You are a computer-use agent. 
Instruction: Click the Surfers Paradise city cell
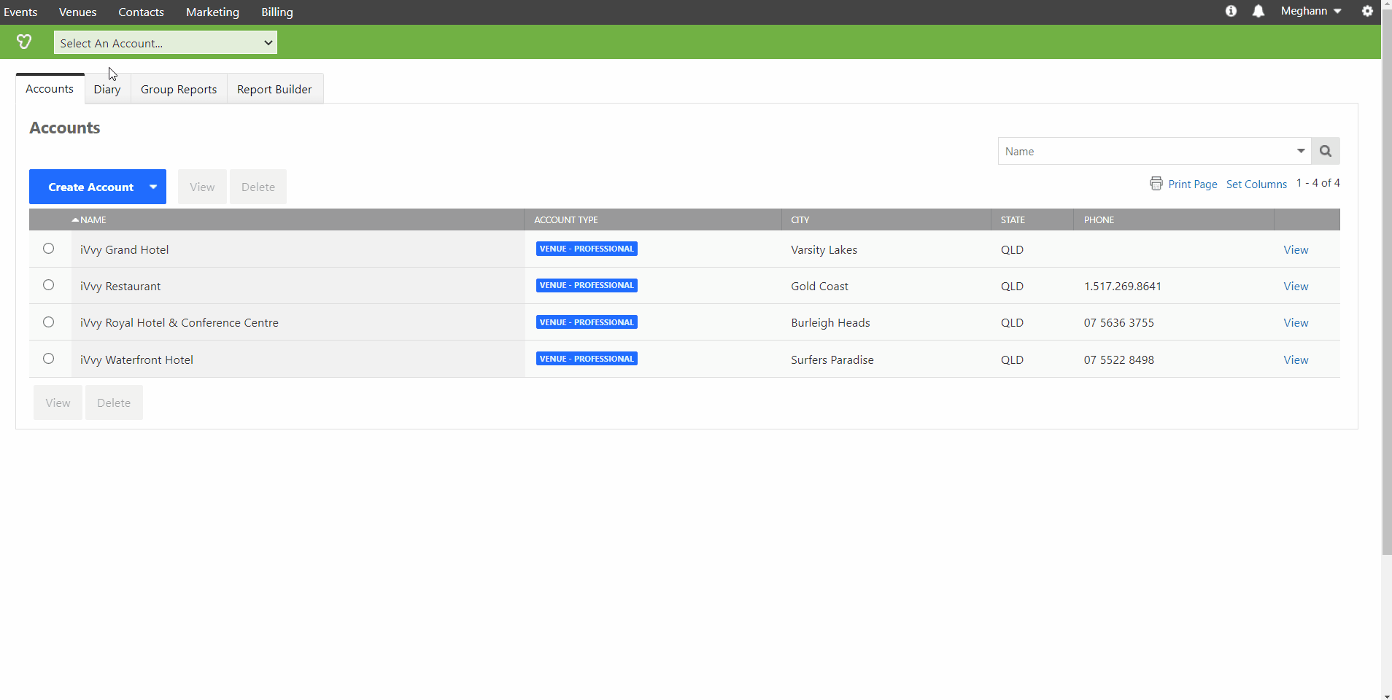pos(832,359)
